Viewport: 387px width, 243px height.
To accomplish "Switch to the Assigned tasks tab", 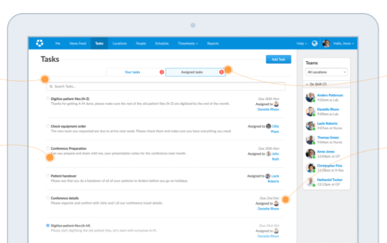I will (192, 72).
